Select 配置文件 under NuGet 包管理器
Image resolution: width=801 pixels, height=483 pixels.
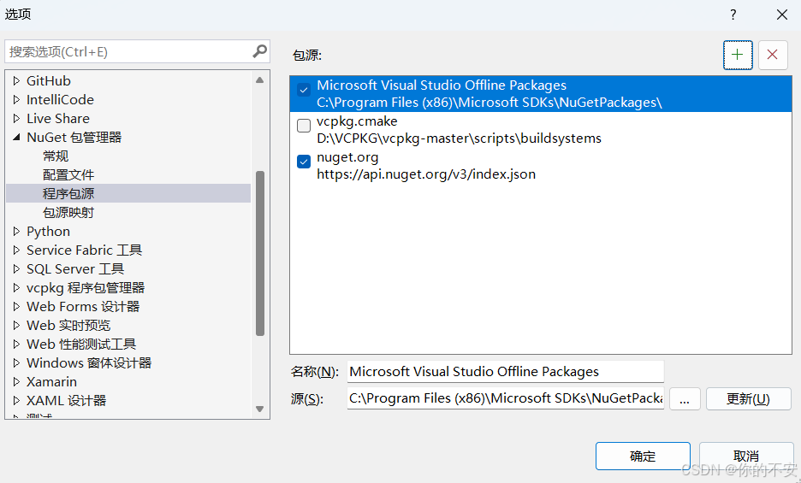click(x=68, y=174)
